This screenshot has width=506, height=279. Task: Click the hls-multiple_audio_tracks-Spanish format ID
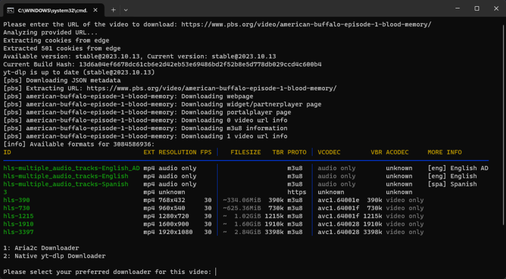[65, 184]
